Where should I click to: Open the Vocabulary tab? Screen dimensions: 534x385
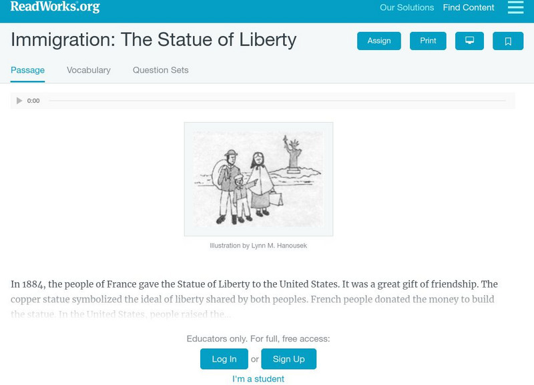(x=89, y=70)
